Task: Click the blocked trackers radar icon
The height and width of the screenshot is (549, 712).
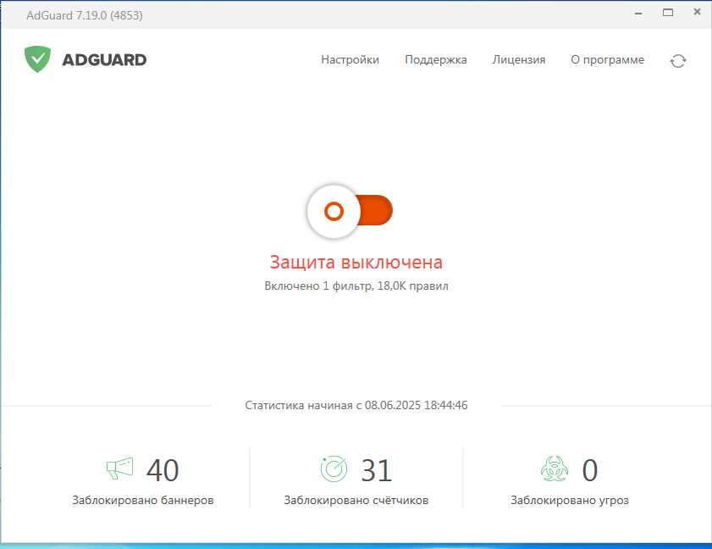Action: pyautogui.click(x=334, y=469)
